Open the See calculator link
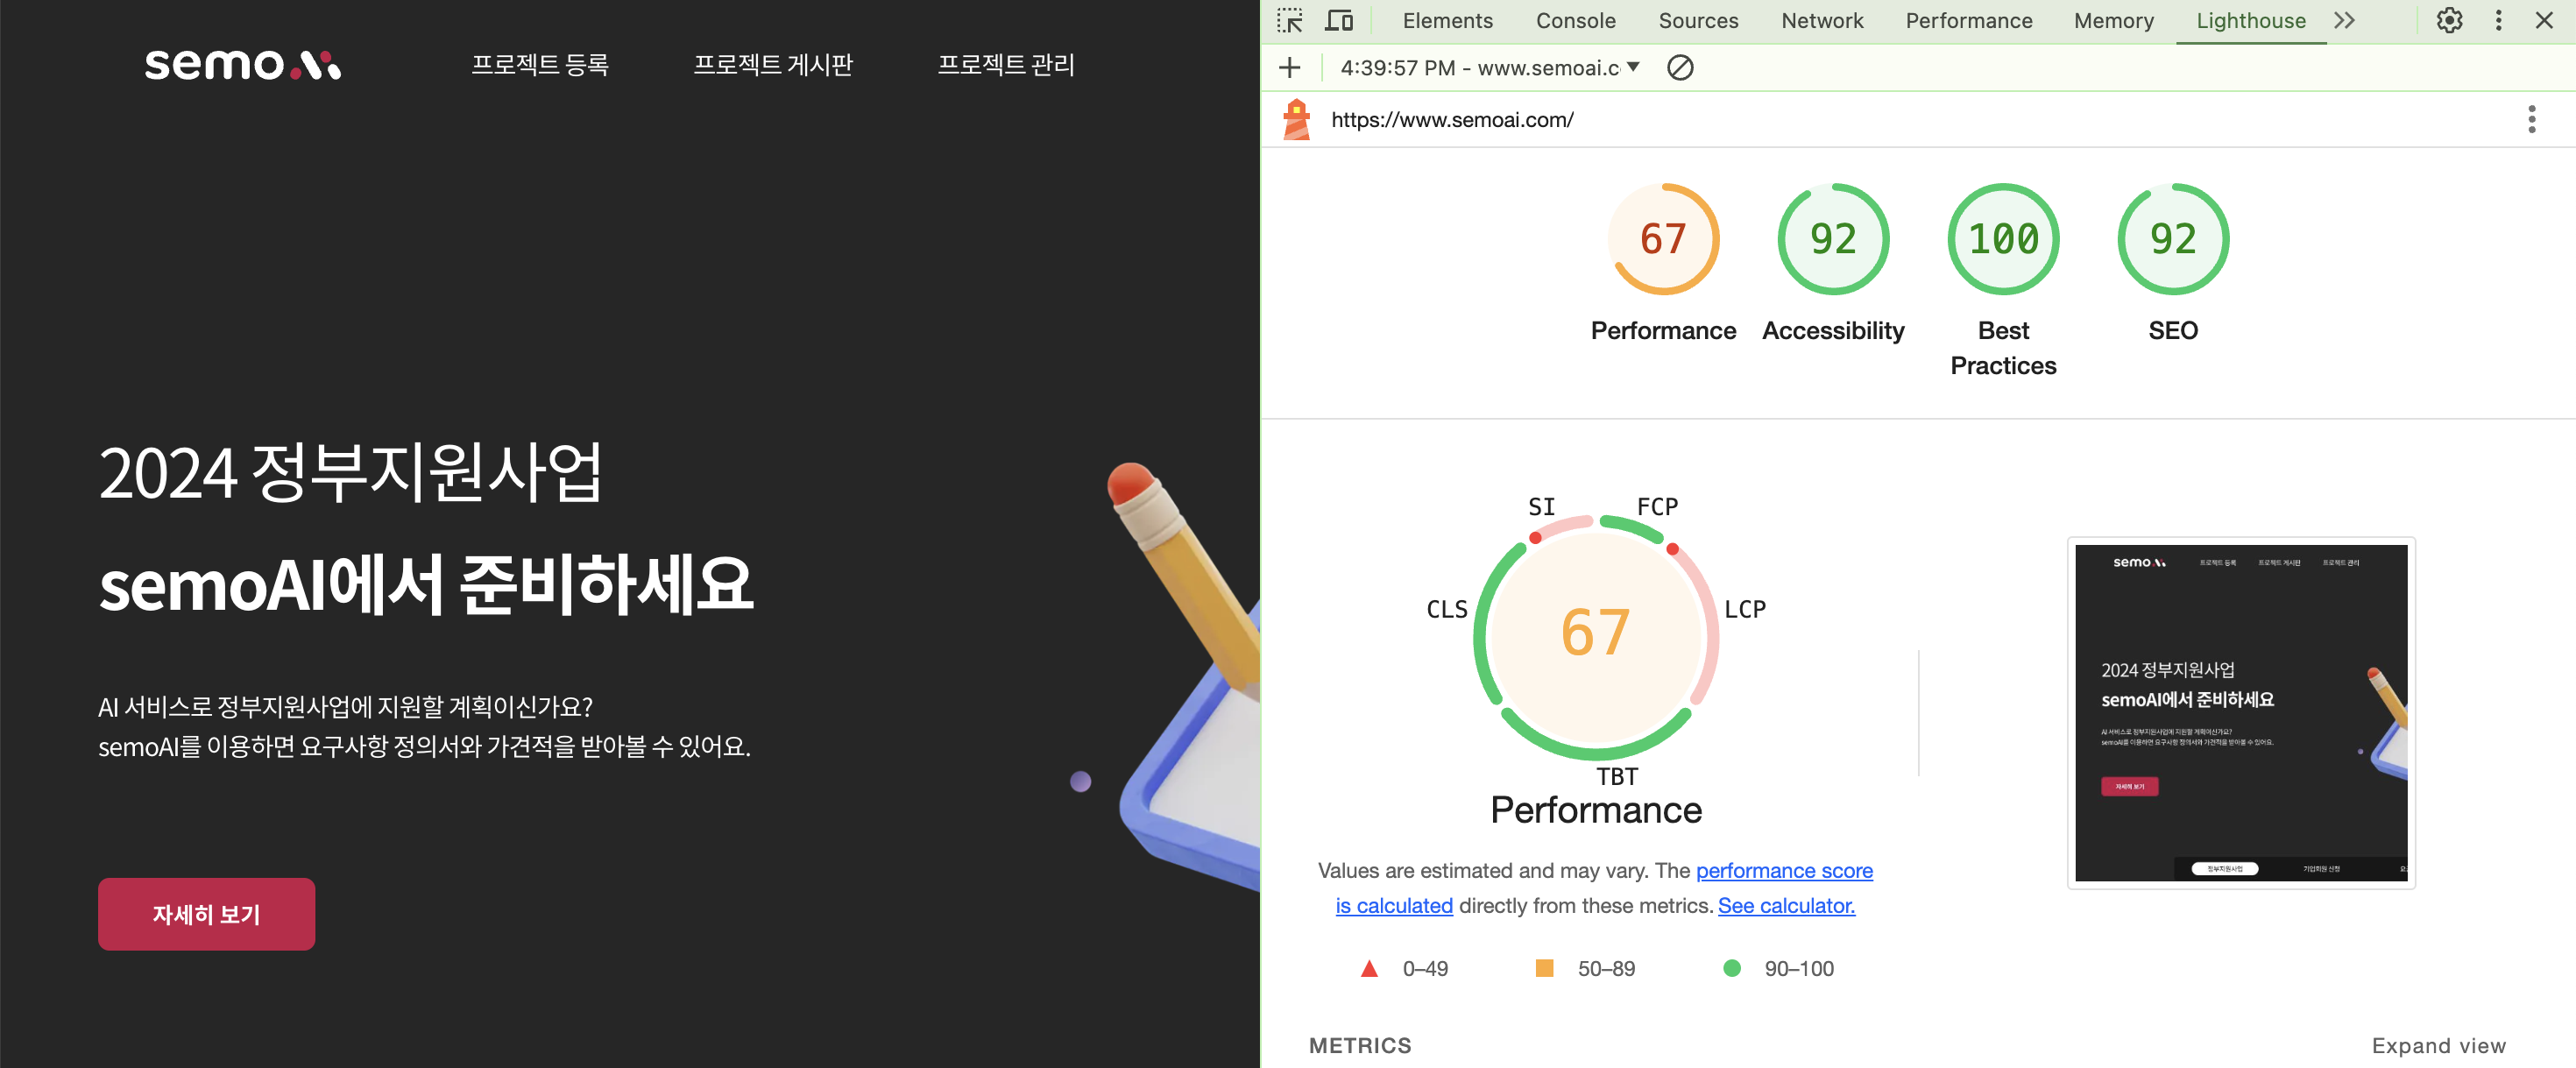The width and height of the screenshot is (2576, 1068). click(x=1786, y=905)
